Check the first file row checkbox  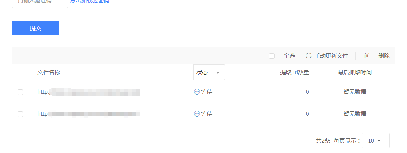[x=20, y=92]
